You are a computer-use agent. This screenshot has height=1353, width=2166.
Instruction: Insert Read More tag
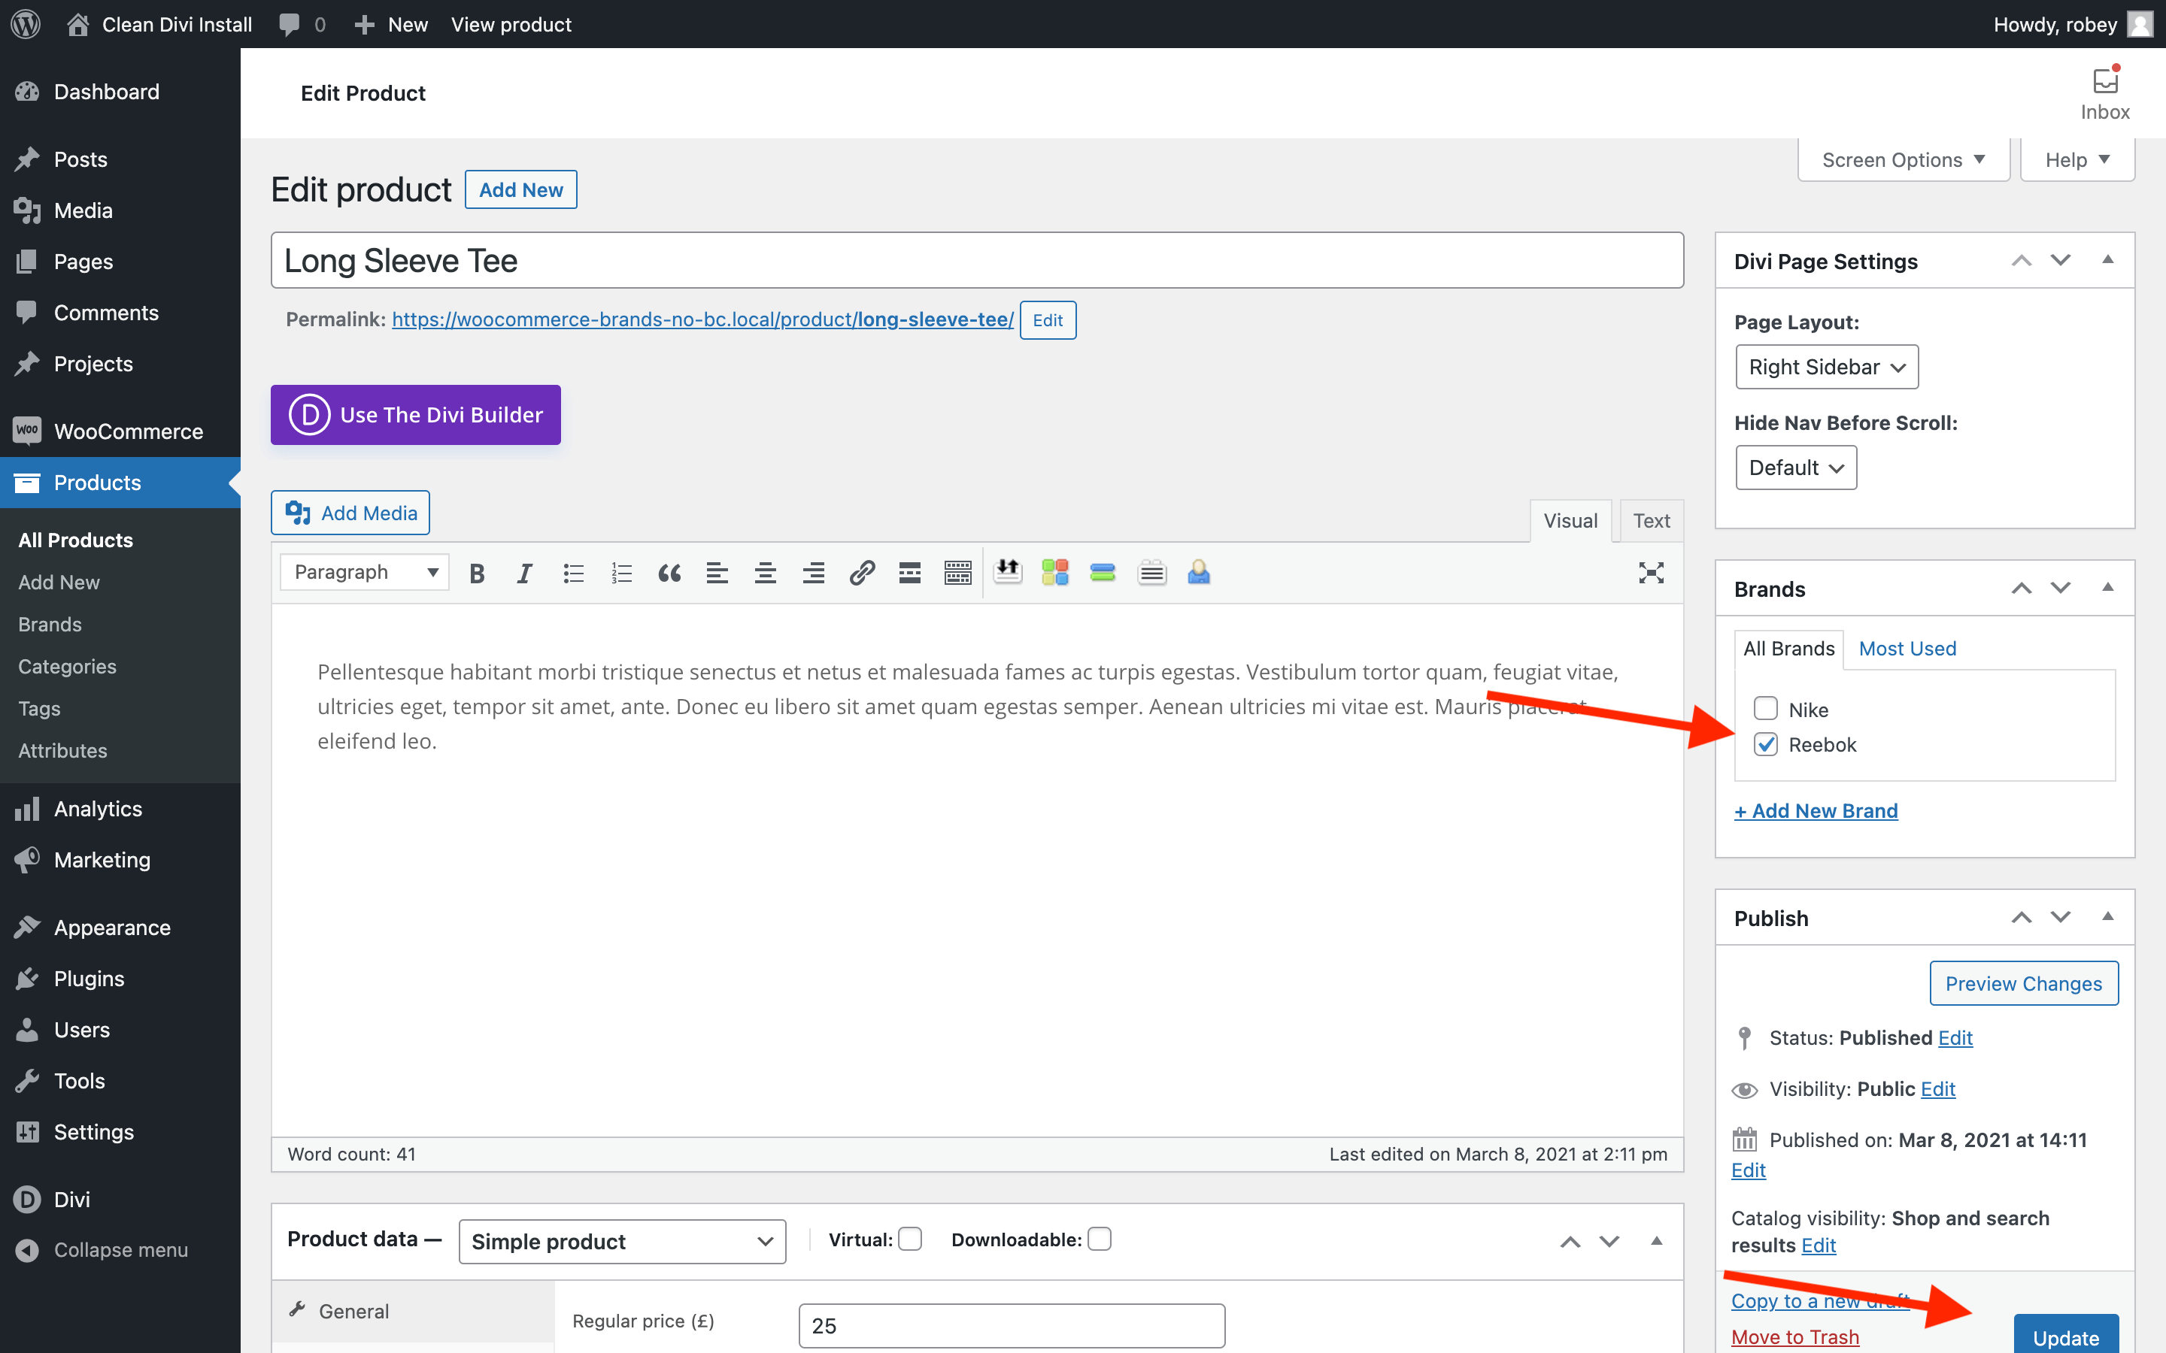(x=909, y=573)
